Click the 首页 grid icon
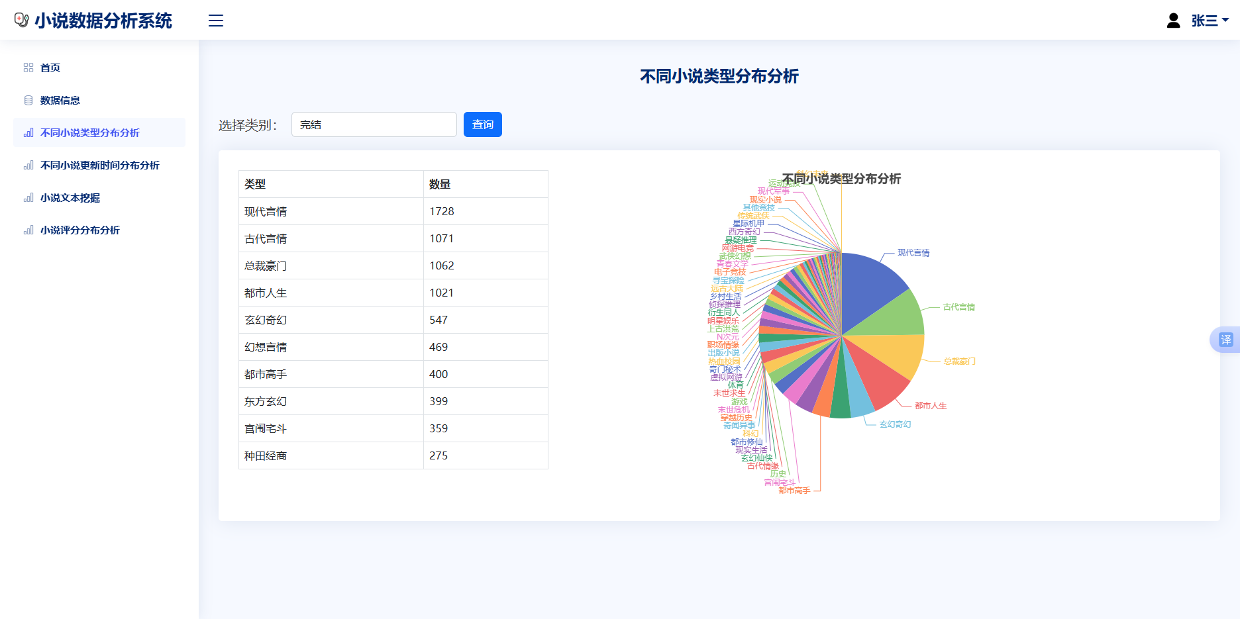 (x=28, y=68)
